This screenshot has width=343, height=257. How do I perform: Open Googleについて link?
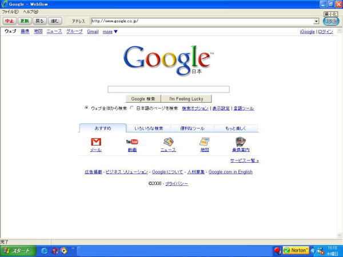click(x=167, y=172)
